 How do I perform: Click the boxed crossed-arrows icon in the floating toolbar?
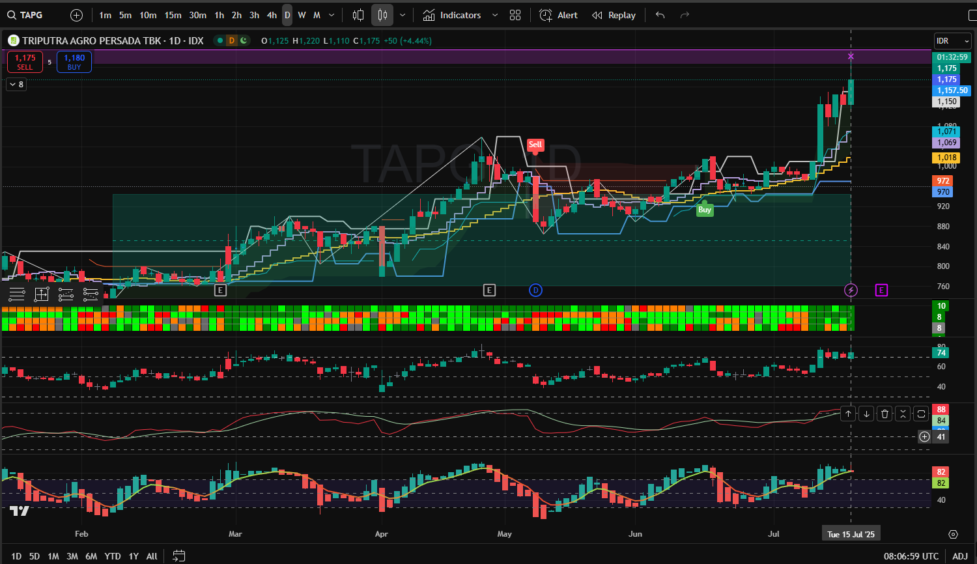click(x=42, y=294)
